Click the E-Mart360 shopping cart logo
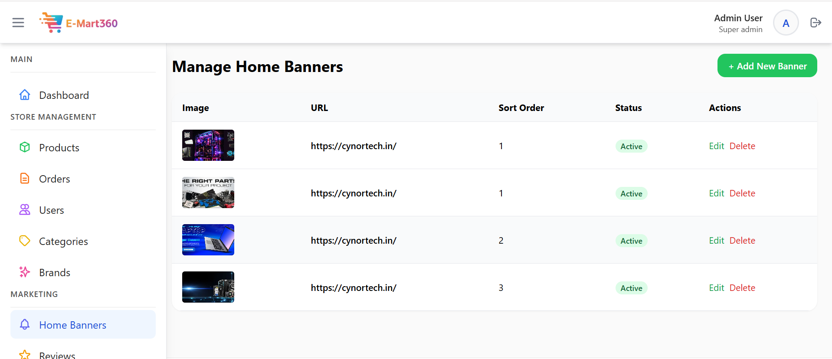This screenshot has width=832, height=359. point(52,22)
